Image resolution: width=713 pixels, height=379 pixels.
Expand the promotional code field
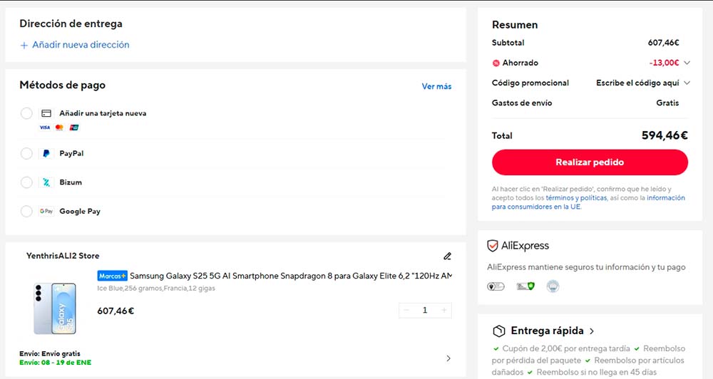click(687, 83)
